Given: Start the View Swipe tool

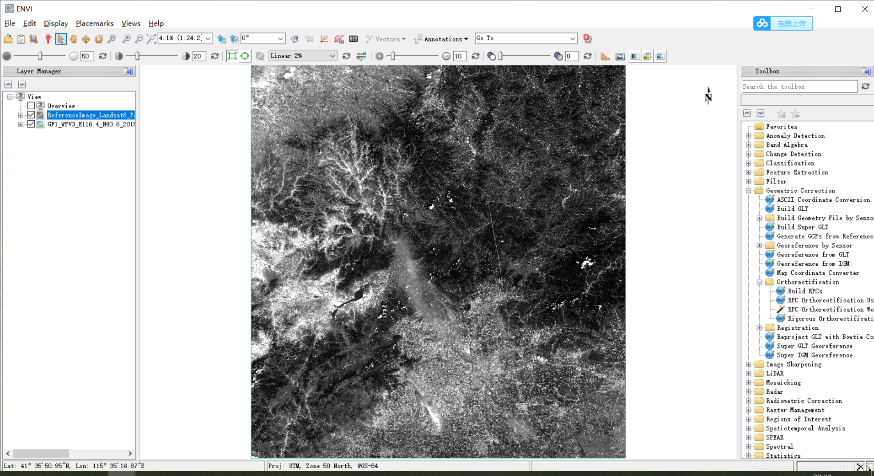Looking at the screenshot, I should 660,56.
